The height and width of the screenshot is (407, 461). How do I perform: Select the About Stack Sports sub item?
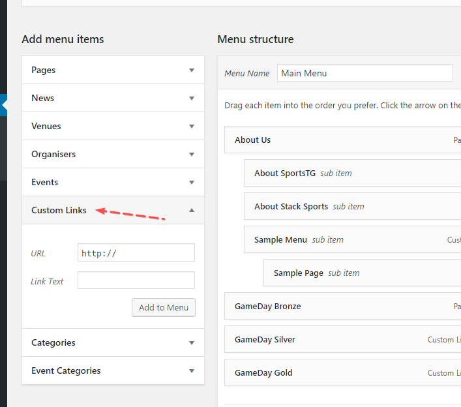click(x=291, y=207)
